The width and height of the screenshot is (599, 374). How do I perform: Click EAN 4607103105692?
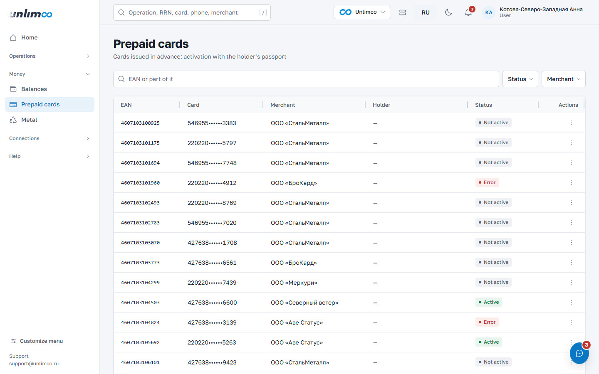(x=140, y=342)
